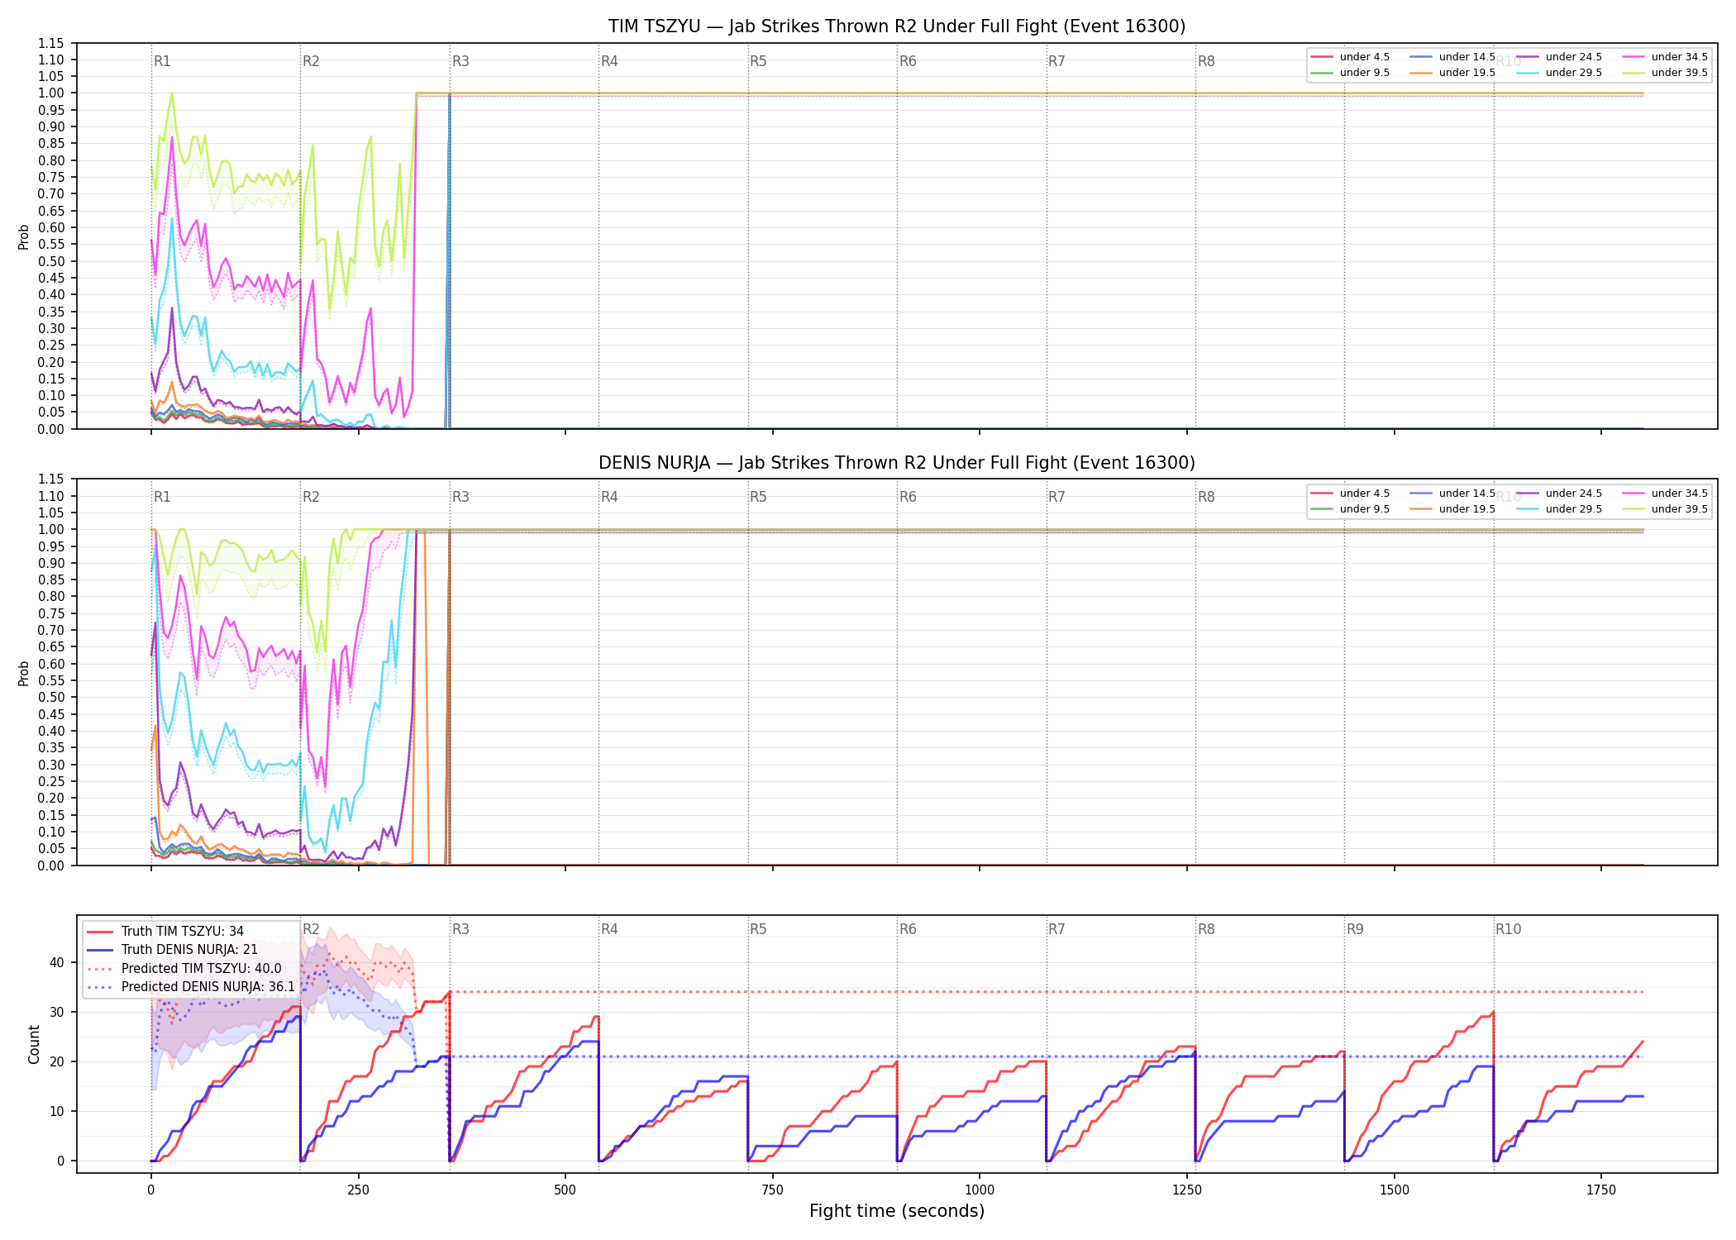1736x1240 pixels.
Task: Click 'Truth TIM TSZYU: 34' legend entry
Action: point(165,932)
